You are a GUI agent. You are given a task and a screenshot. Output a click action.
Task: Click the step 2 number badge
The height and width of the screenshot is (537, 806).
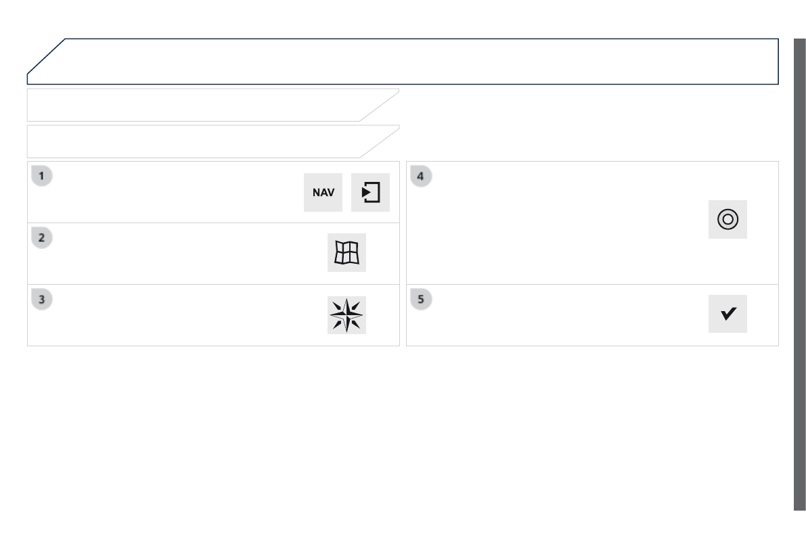point(42,237)
